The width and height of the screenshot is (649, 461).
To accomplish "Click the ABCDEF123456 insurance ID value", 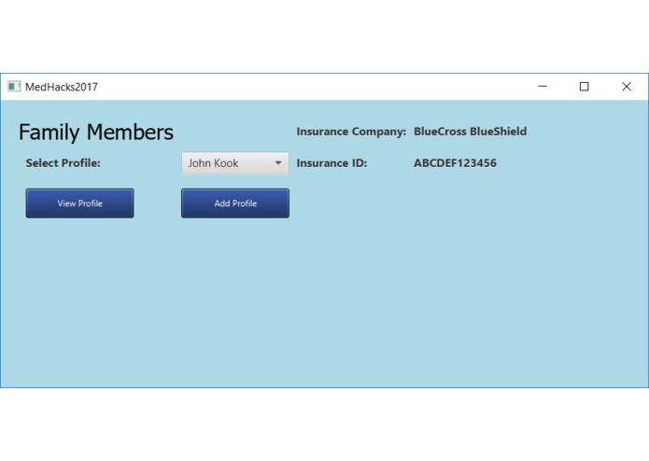I will tap(455, 163).
